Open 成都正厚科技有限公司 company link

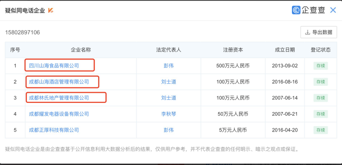tap(54, 130)
